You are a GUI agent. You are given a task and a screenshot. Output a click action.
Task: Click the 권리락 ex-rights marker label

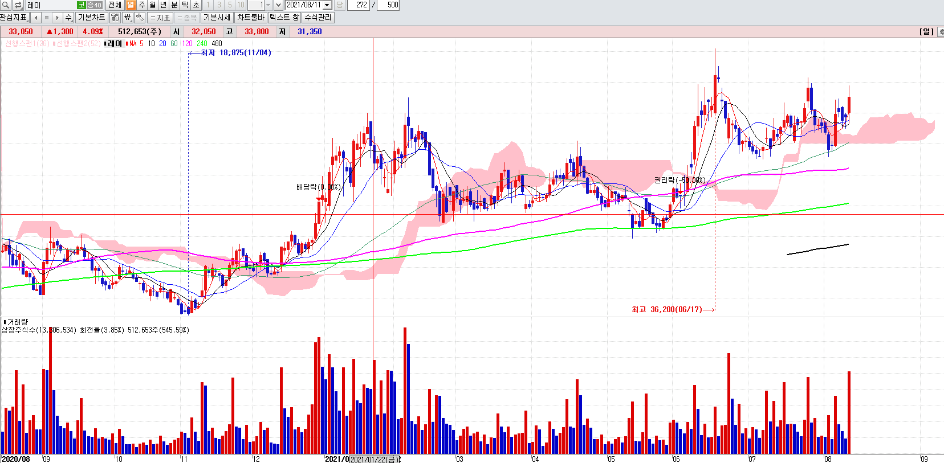(679, 180)
